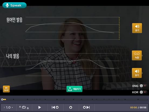Click the Speak microphone button
The image size is (149, 112).
(15, 5)
